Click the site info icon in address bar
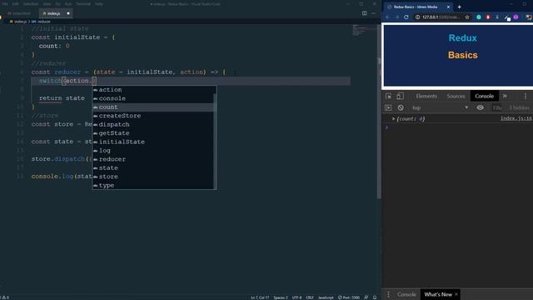 417,17
